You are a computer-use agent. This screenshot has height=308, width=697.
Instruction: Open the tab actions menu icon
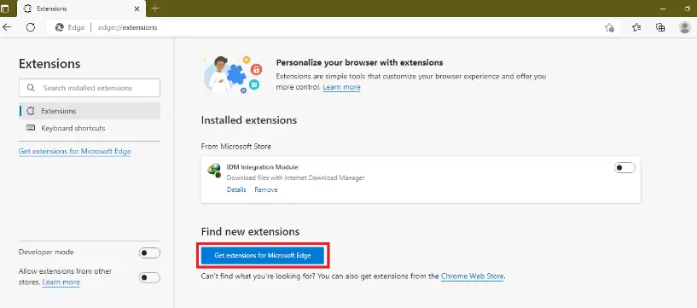pyautogui.click(x=5, y=9)
